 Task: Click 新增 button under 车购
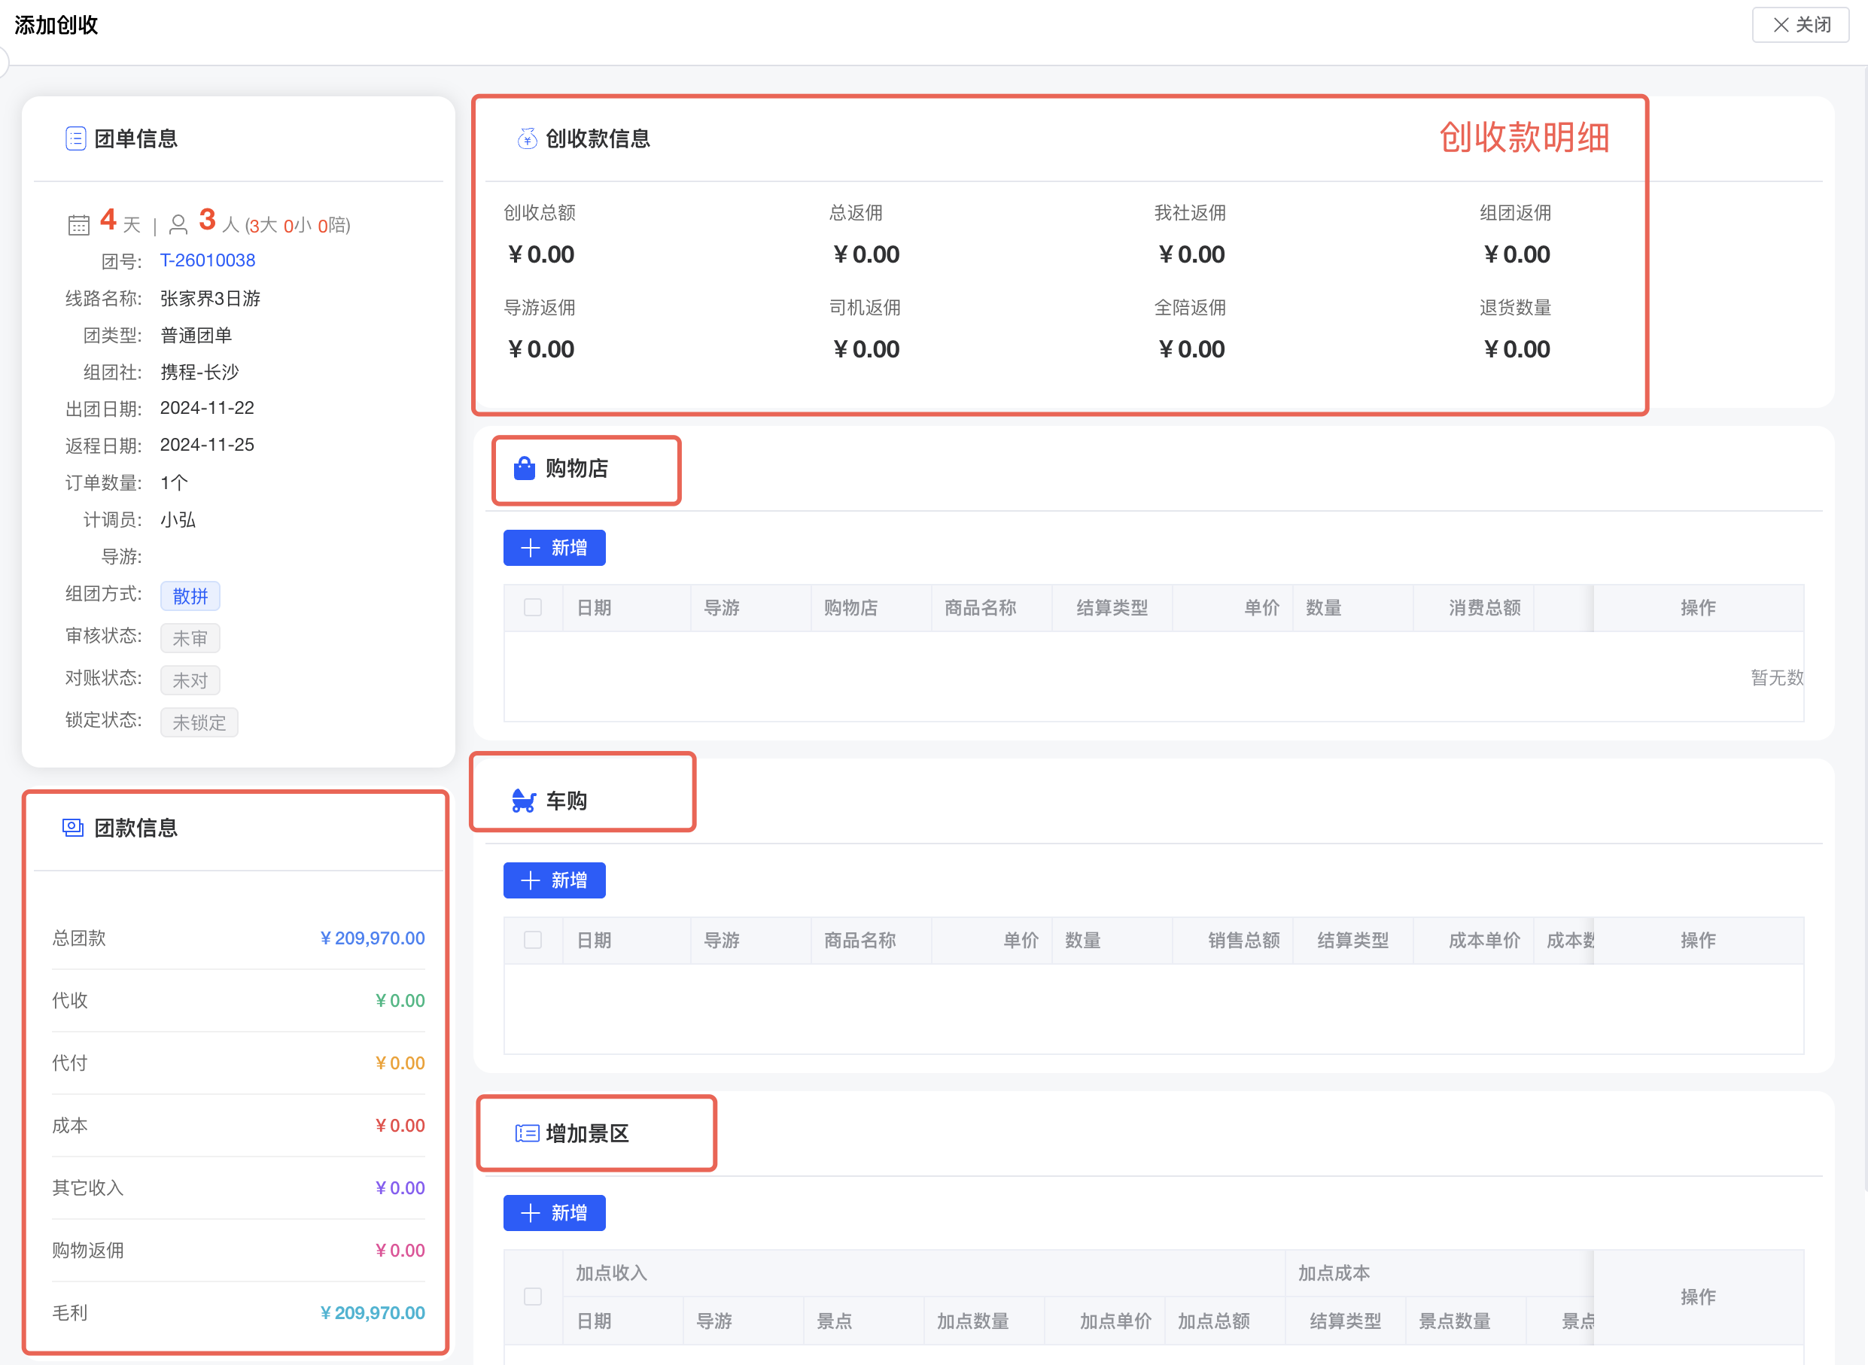click(555, 880)
